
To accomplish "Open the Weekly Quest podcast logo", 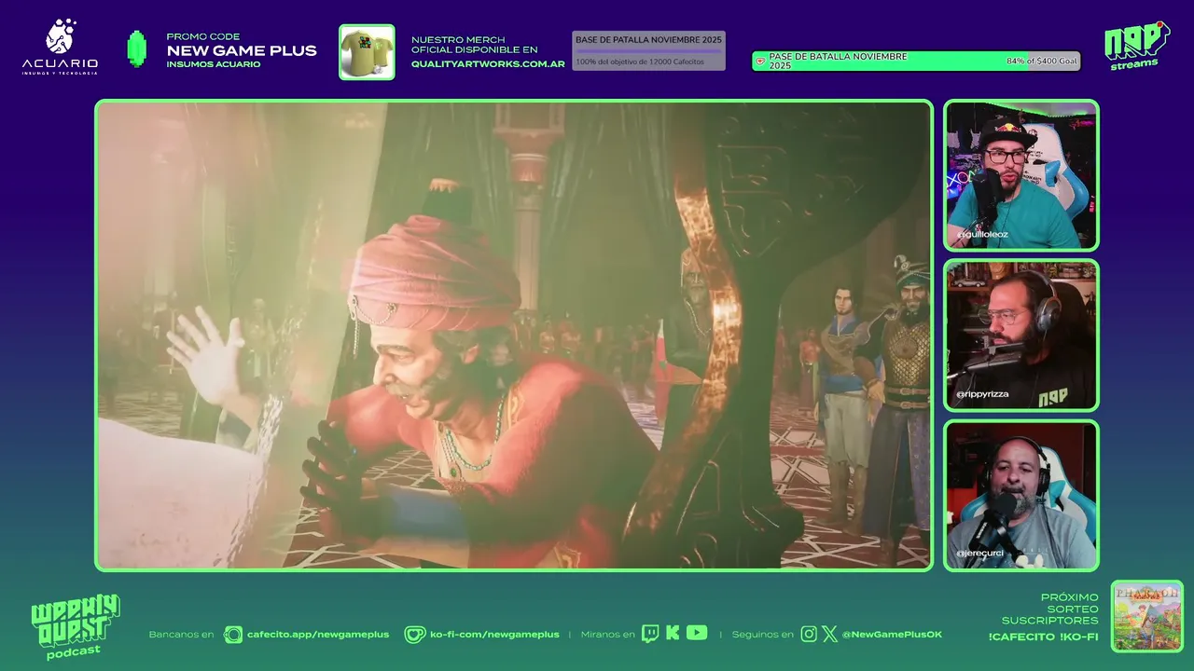I will tap(75, 627).
